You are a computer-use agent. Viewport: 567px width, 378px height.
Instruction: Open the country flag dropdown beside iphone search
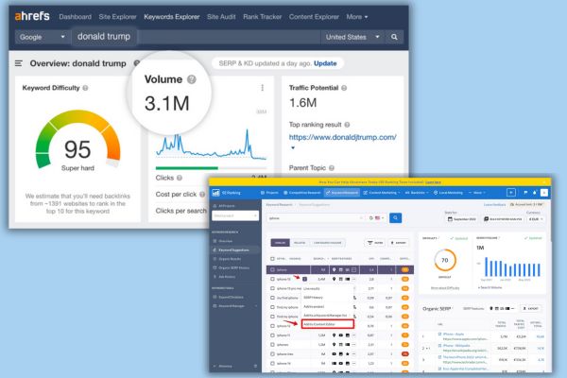379,218
